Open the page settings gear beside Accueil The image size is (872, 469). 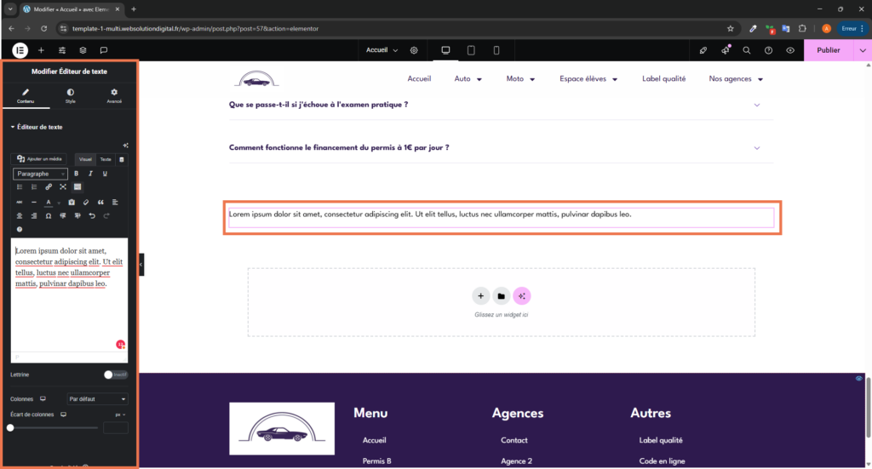414,50
